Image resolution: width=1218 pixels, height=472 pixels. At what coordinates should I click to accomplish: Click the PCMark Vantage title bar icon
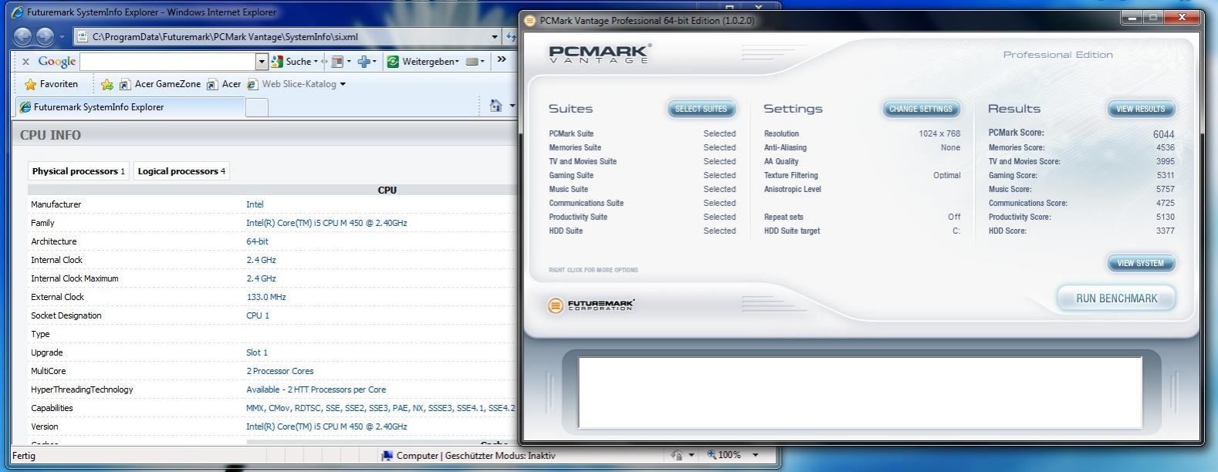pyautogui.click(x=530, y=21)
